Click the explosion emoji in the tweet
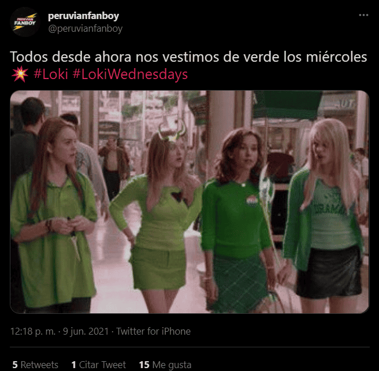 pos(20,74)
